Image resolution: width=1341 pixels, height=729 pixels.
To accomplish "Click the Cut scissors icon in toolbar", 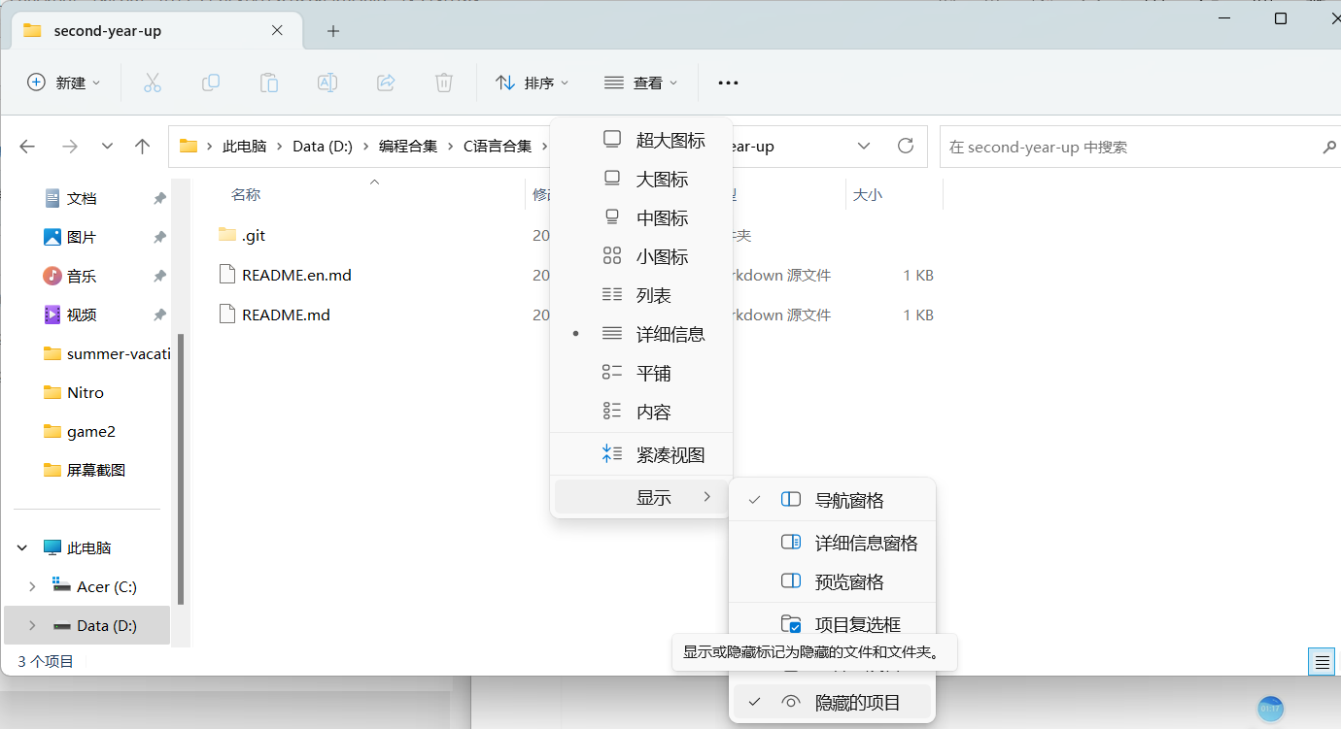I will tap(153, 83).
